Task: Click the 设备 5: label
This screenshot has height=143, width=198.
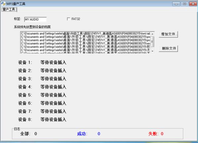Action: point(25,95)
